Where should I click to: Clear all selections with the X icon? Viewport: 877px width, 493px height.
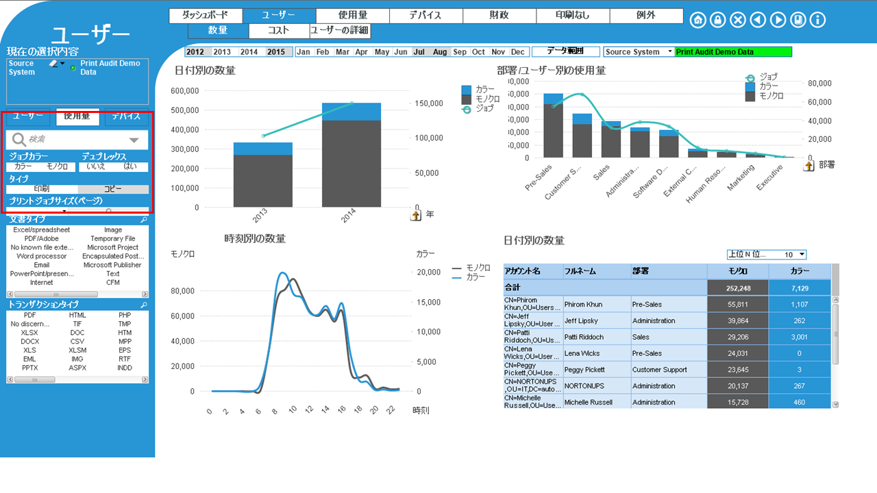pyautogui.click(x=738, y=20)
